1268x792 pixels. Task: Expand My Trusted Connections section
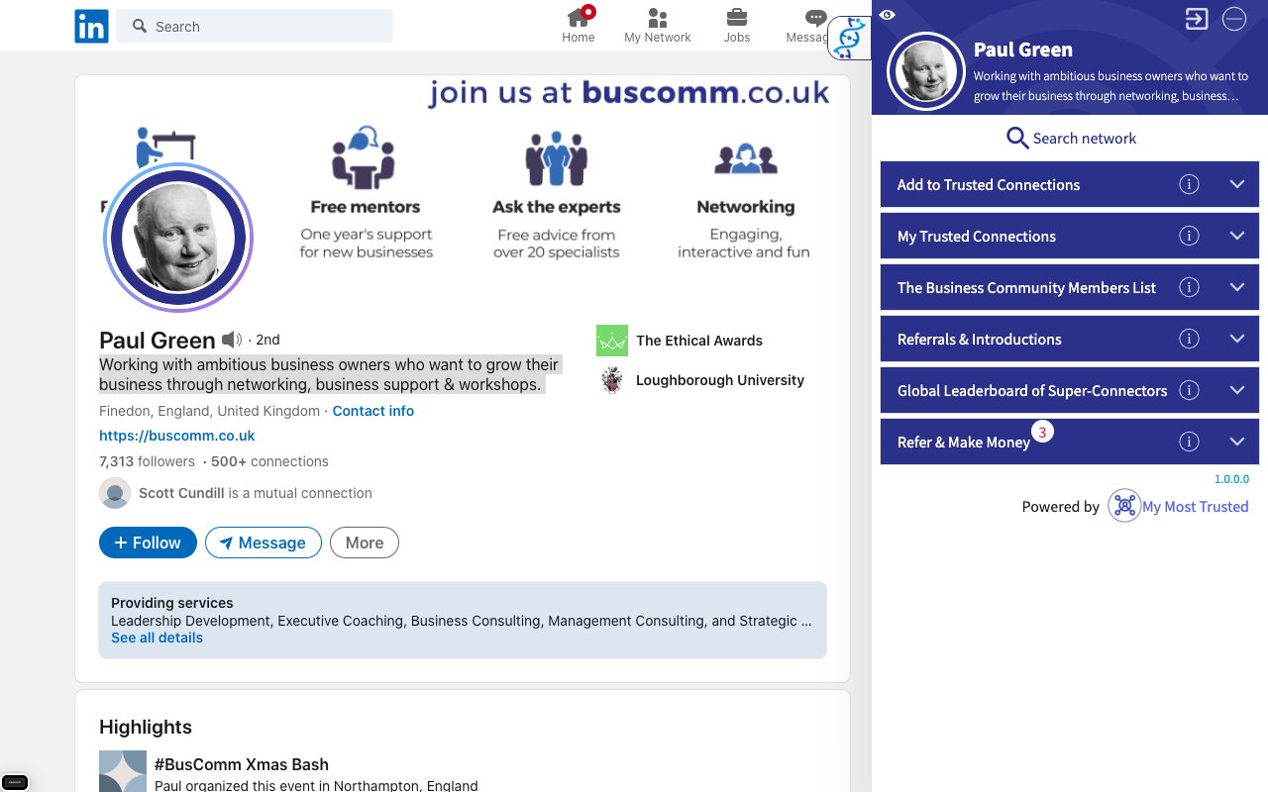1236,236
